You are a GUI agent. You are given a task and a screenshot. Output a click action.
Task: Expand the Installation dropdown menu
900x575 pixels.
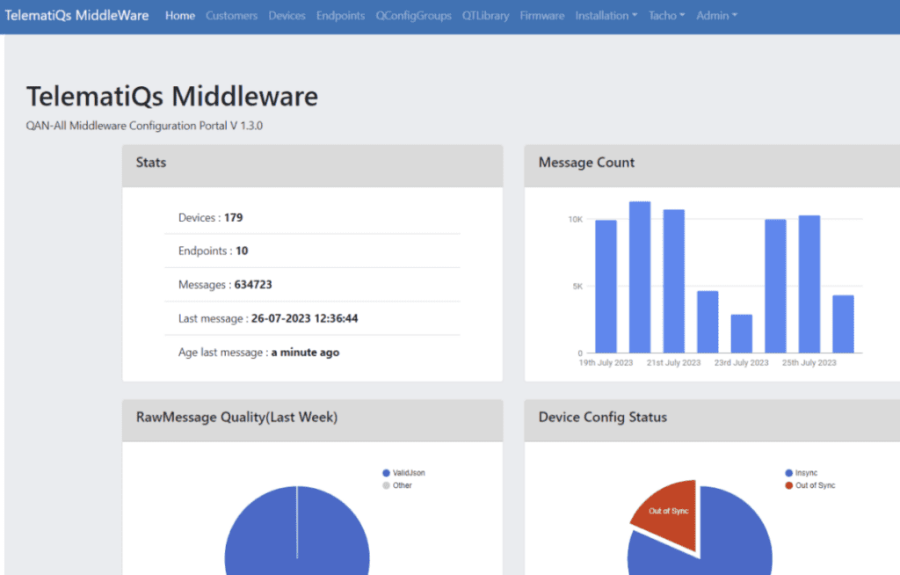(x=606, y=15)
